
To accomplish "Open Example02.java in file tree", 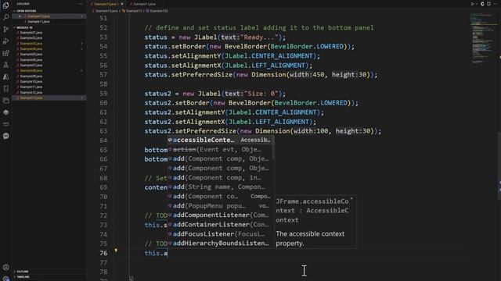I will (x=31, y=38).
